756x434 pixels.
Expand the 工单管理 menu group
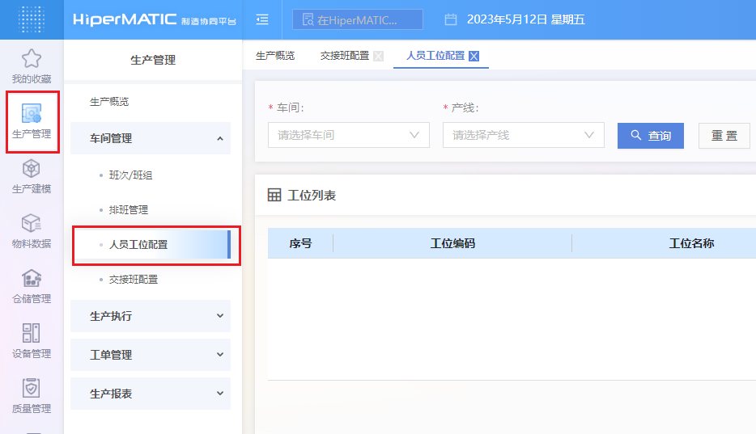[151, 355]
